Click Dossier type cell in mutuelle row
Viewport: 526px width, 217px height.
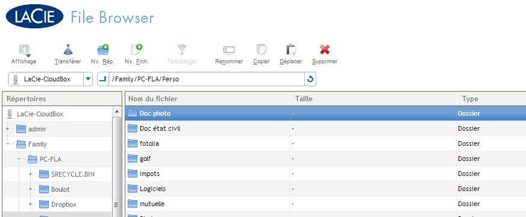469,204
